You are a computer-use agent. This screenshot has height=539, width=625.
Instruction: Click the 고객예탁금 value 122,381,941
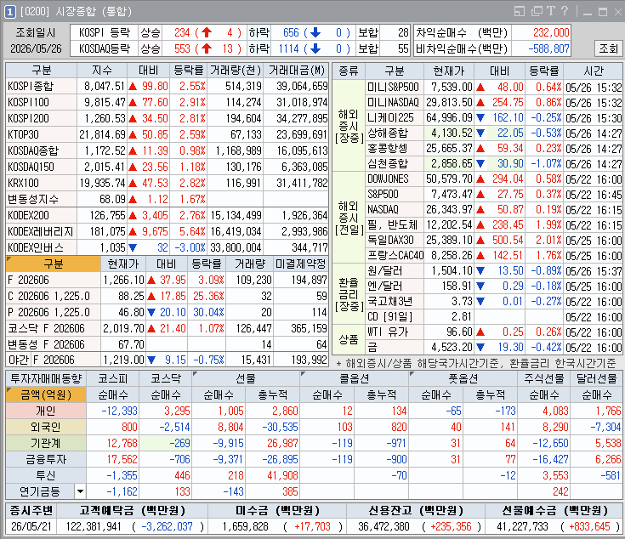click(94, 526)
